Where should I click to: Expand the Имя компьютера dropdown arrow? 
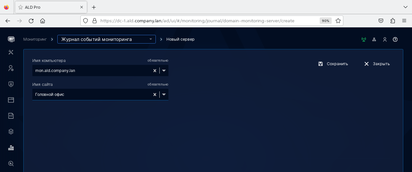[x=164, y=71]
